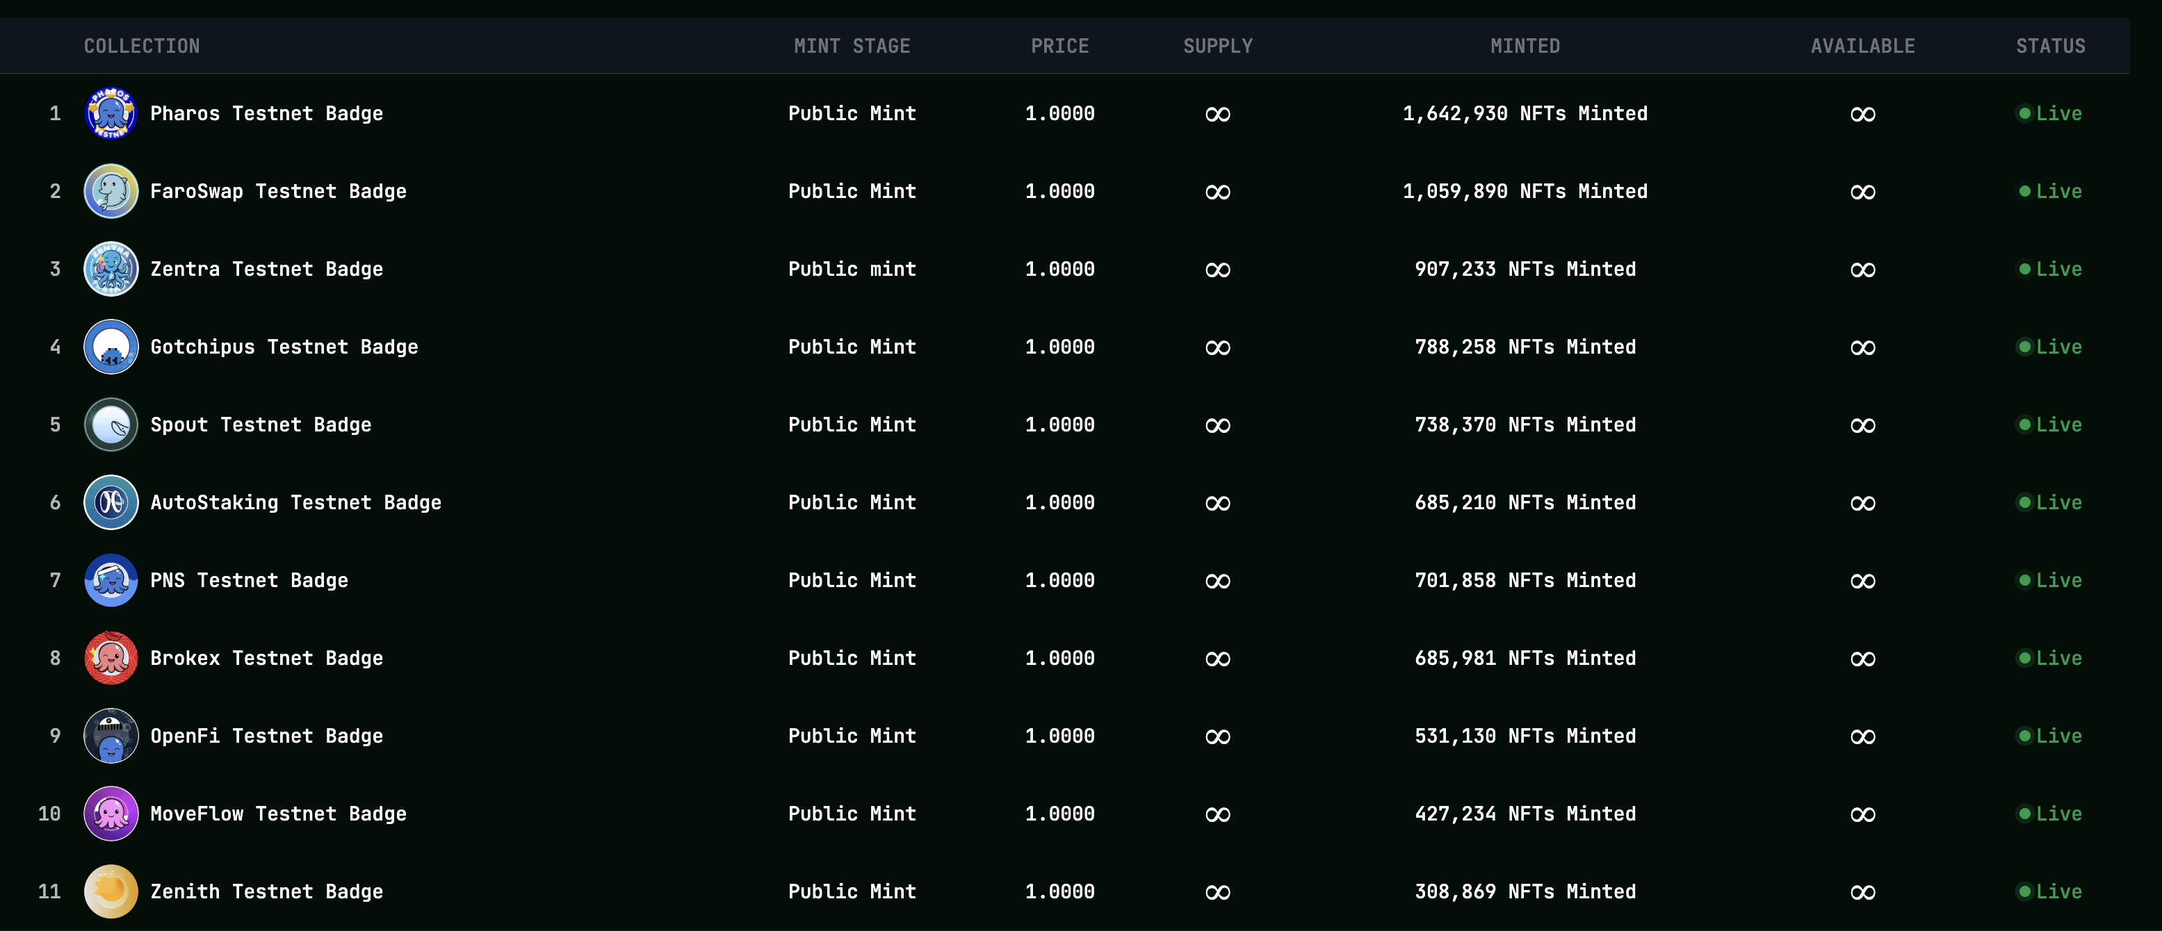Click the OpenFi Testnet Badge icon
Viewport: 2162px width, 931px height.
(x=111, y=736)
